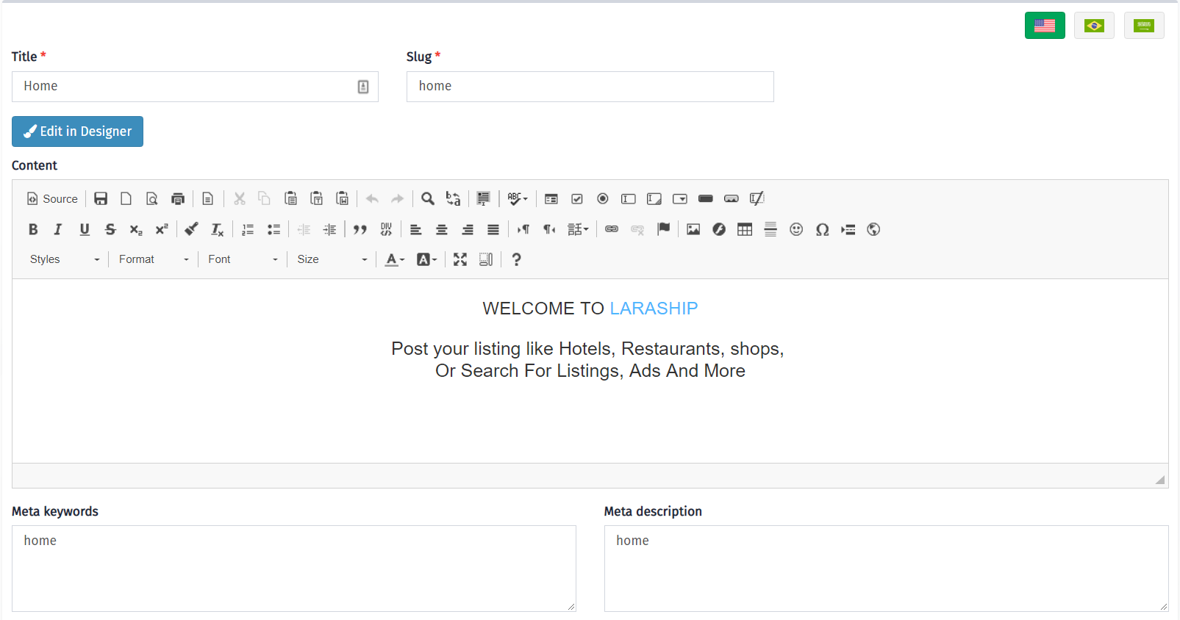This screenshot has height=620, width=1180.
Task: Set text direction left to right
Action: coord(523,230)
